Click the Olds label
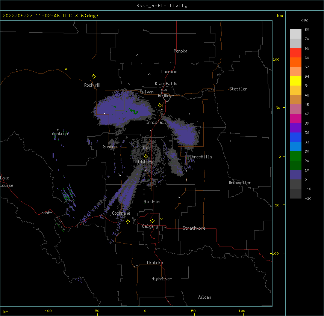Image resolution: width=324 pixels, height=316 pixels. 146,148
